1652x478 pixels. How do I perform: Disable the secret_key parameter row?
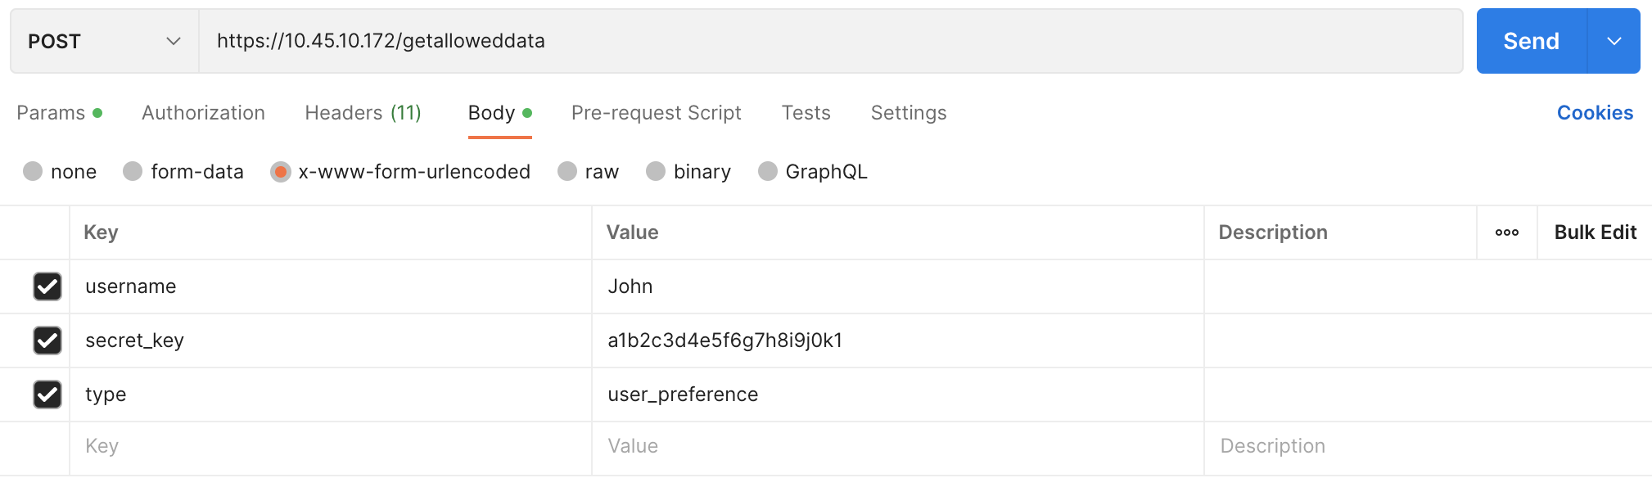click(x=47, y=340)
